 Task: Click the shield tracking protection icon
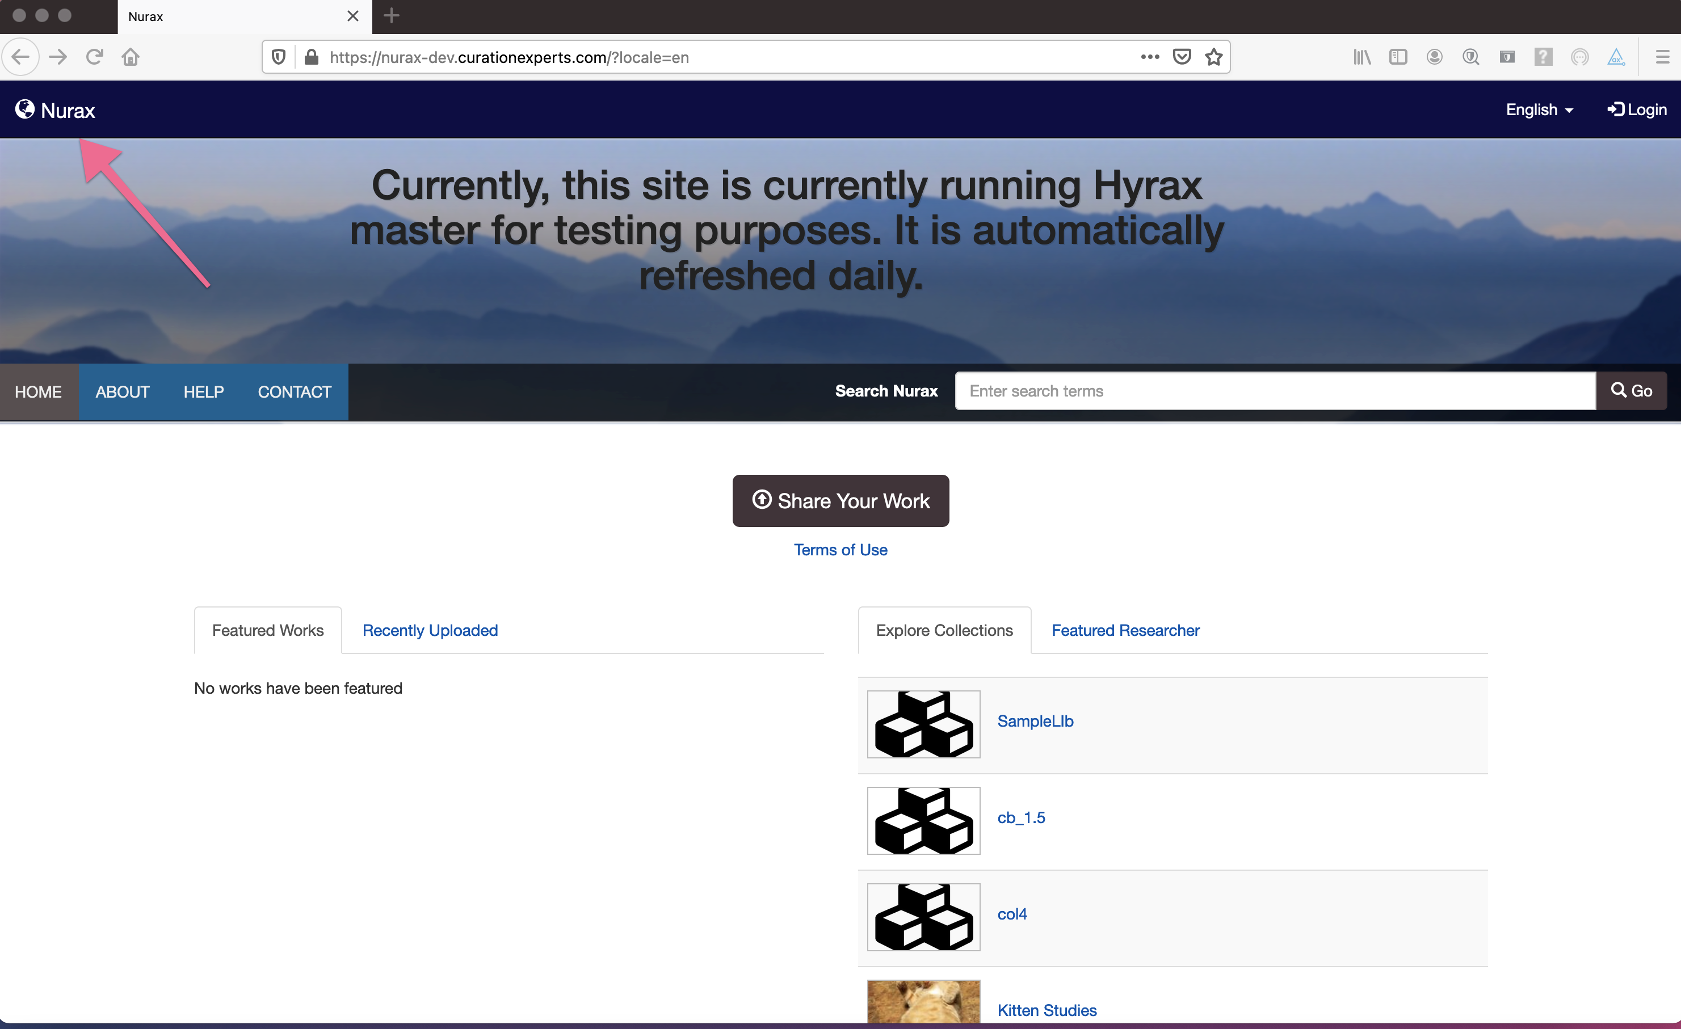click(278, 57)
